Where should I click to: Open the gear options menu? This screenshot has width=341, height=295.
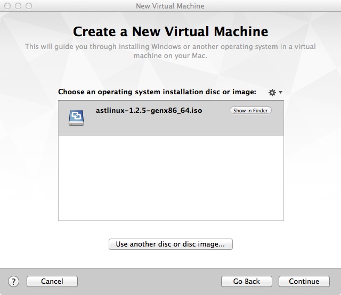[275, 93]
